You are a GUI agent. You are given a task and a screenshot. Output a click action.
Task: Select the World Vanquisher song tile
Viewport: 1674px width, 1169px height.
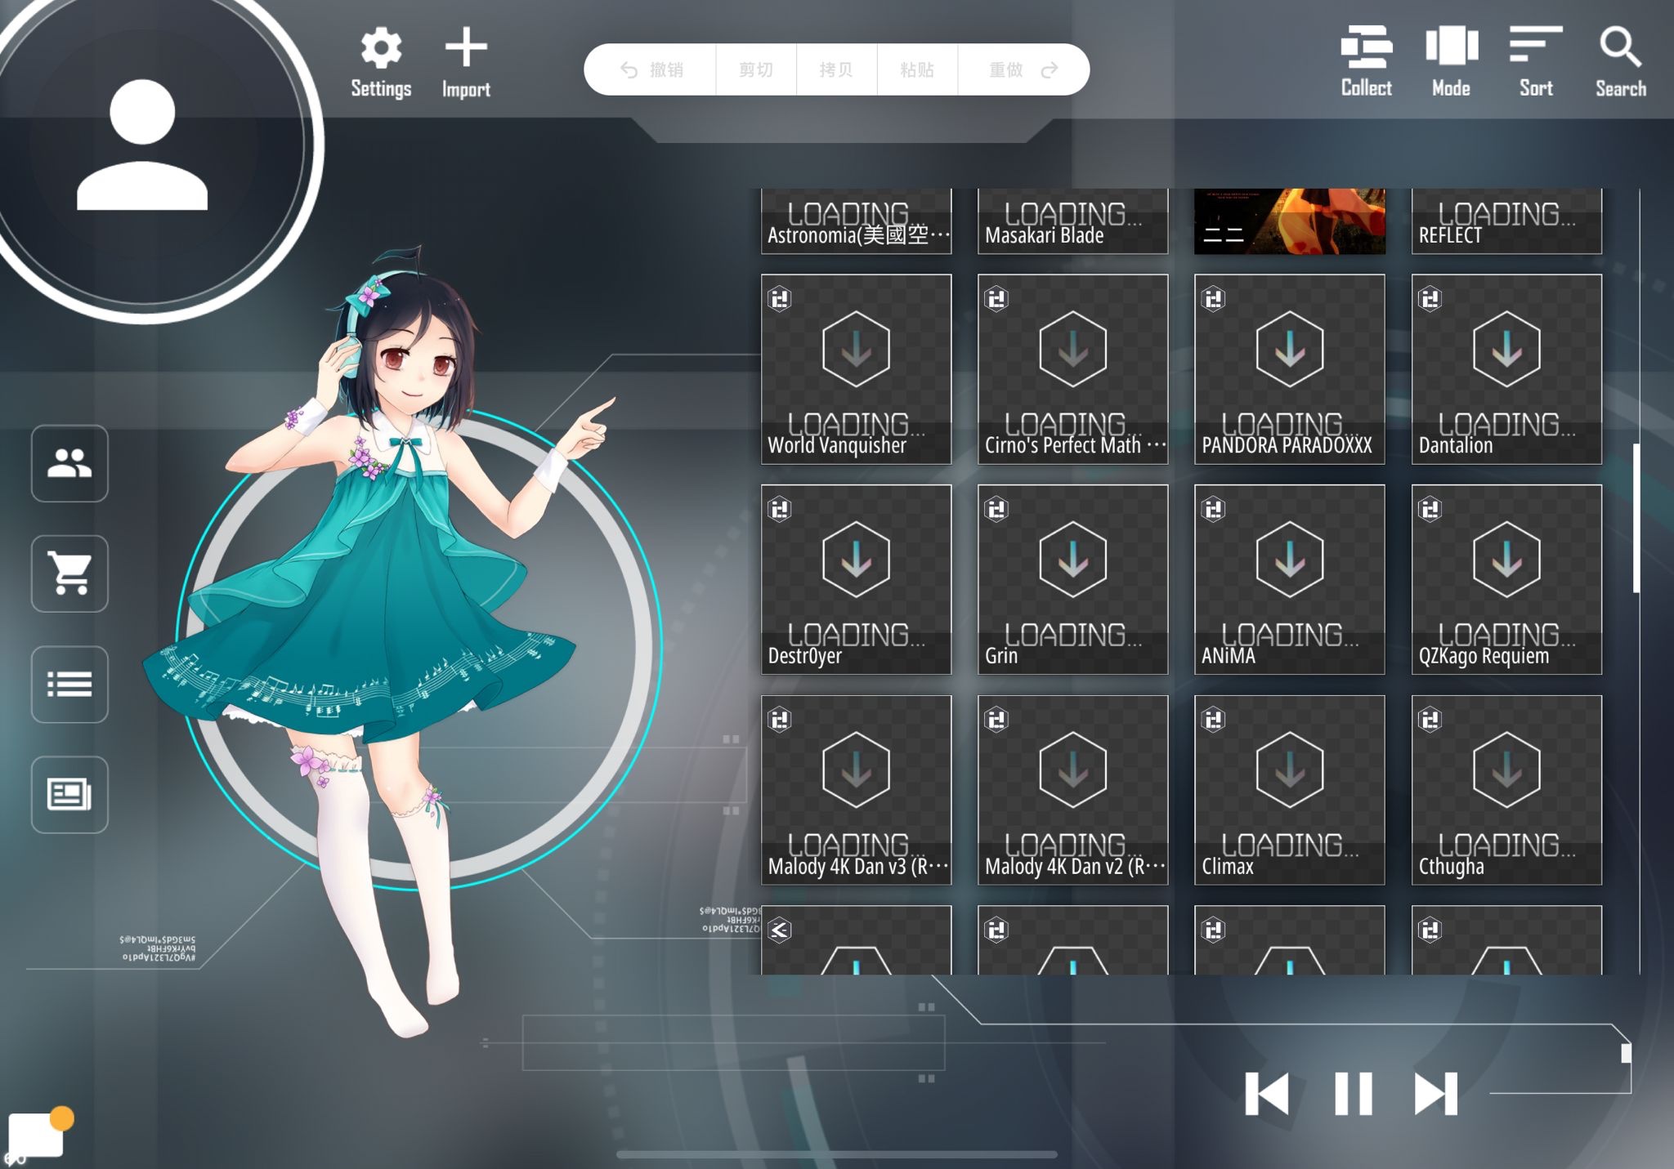pos(856,369)
